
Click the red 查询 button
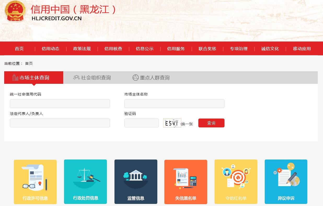point(211,123)
